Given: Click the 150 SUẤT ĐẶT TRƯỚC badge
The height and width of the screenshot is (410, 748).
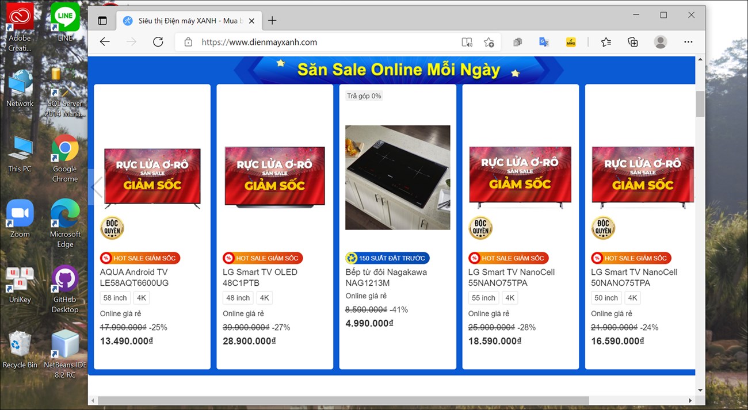Looking at the screenshot, I should tap(387, 258).
